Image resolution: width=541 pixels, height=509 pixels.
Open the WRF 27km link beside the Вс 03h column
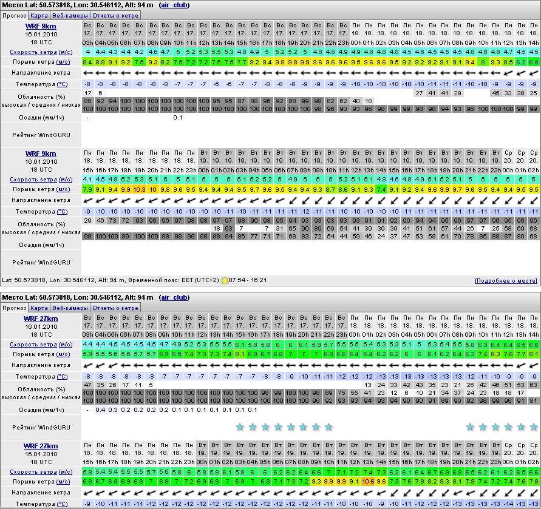(x=41, y=319)
